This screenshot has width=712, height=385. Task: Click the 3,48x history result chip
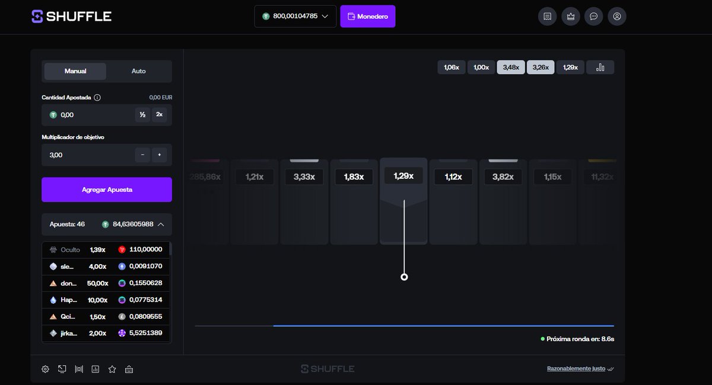(x=511, y=67)
